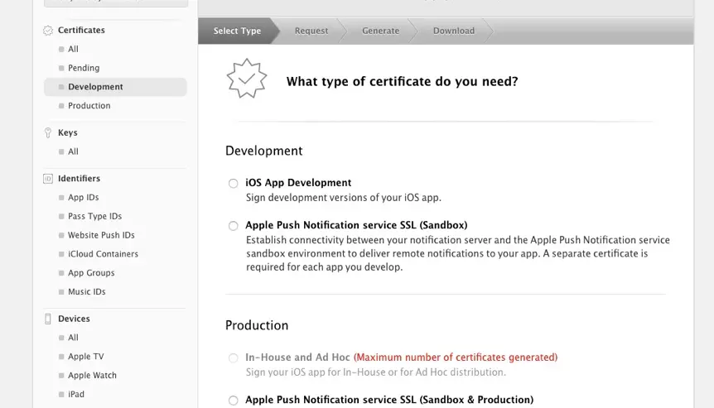Click the Production section heading in main panel
Viewport: 714px width, 408px height.
coord(257,325)
